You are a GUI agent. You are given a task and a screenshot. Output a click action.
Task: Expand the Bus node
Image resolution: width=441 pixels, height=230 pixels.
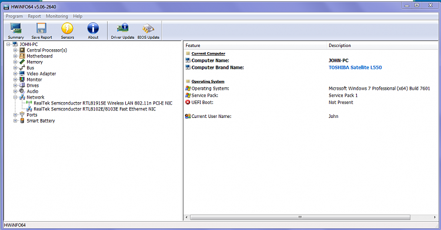pyautogui.click(x=15, y=68)
